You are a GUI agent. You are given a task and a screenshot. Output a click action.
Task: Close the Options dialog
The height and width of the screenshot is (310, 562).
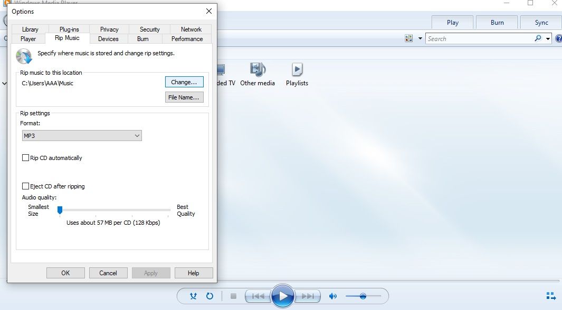209,12
